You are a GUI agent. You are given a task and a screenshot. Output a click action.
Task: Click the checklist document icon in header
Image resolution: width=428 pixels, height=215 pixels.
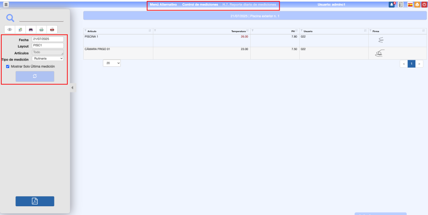(401, 5)
